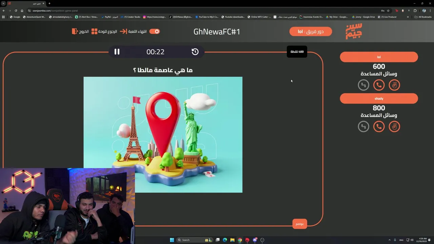Use team lol's greyed swap lifeline
The width and height of the screenshot is (434, 244).
363,85
